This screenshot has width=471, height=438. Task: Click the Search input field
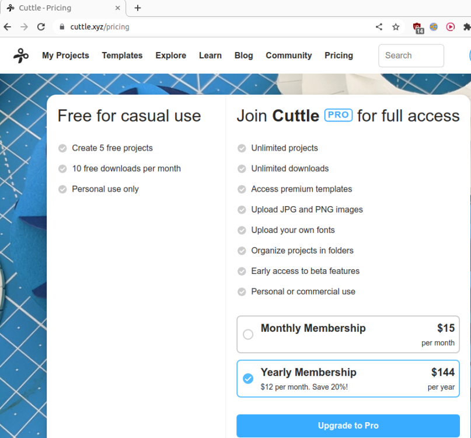tap(411, 55)
